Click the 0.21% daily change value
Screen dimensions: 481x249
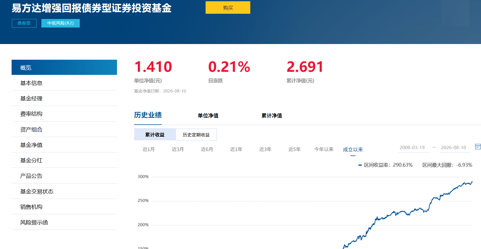click(x=229, y=67)
